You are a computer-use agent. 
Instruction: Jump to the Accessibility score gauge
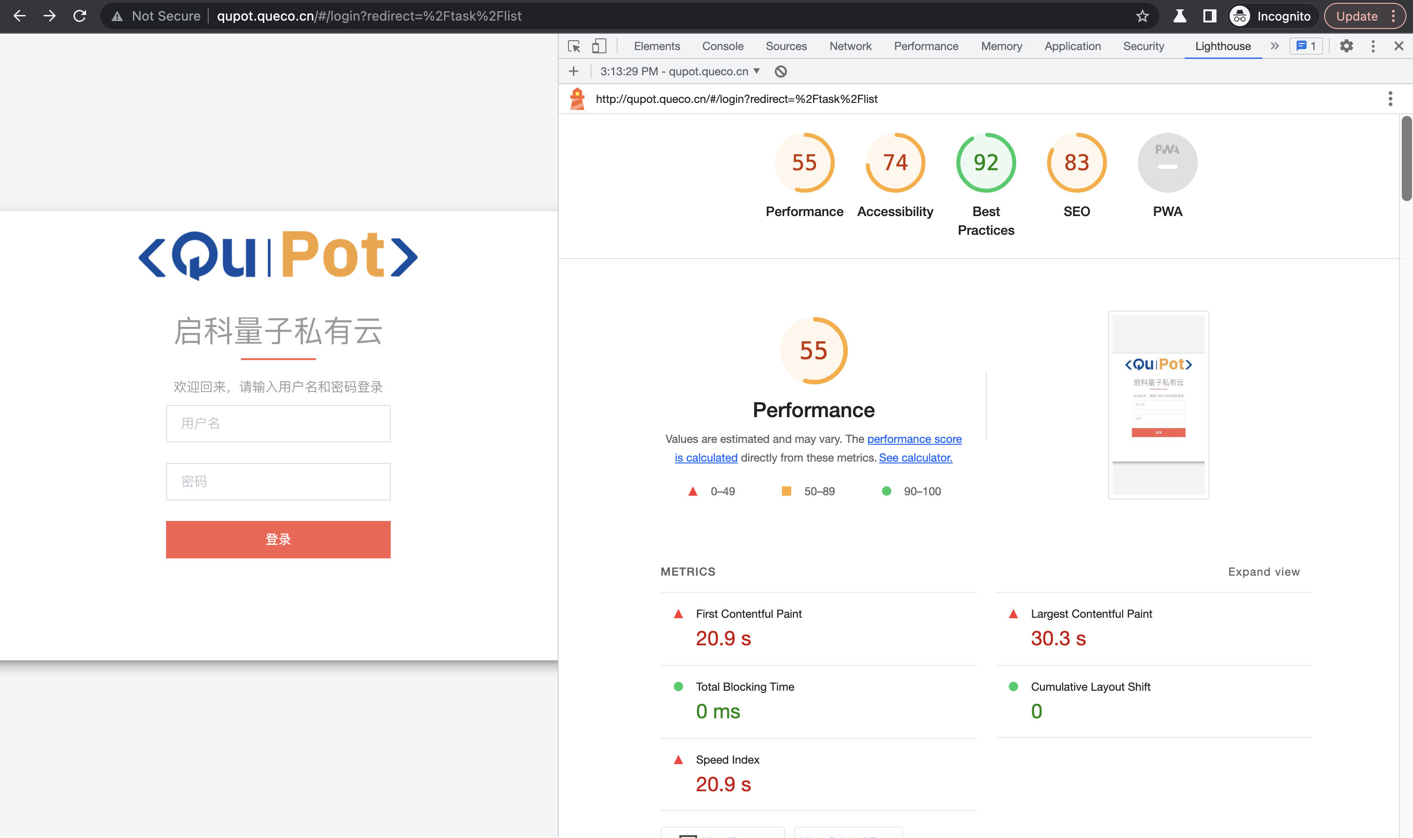pyautogui.click(x=895, y=163)
